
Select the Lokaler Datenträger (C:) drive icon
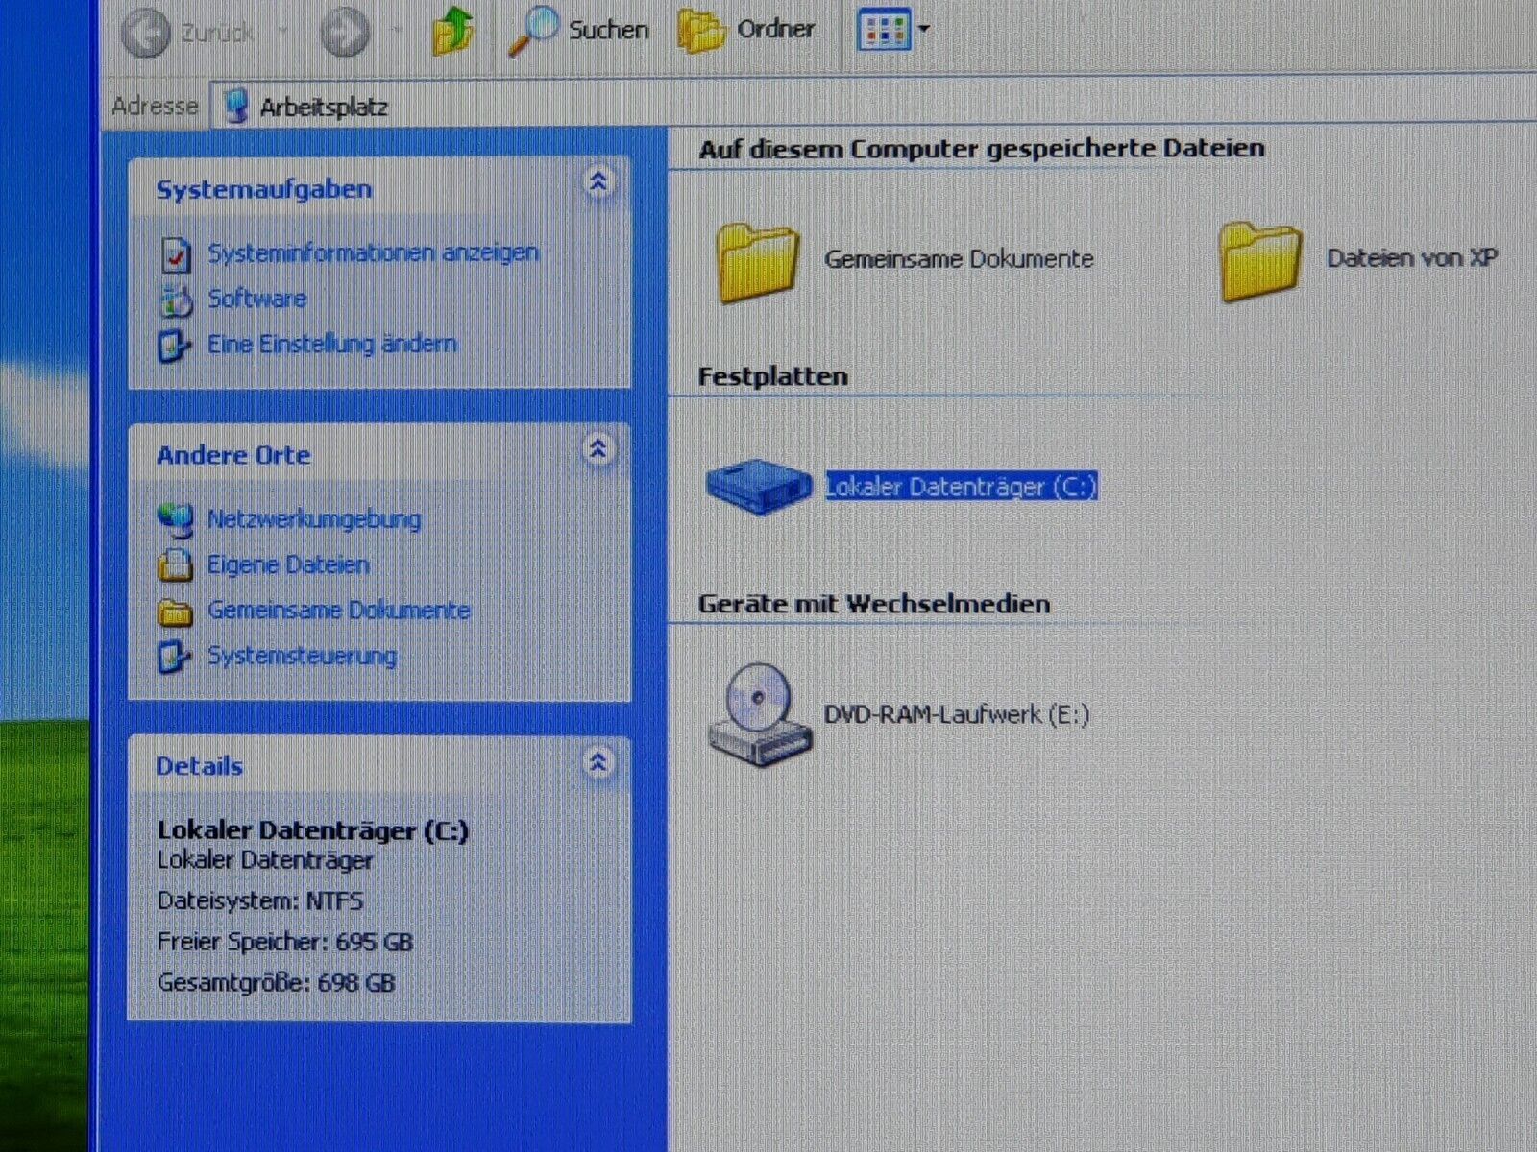click(x=758, y=486)
